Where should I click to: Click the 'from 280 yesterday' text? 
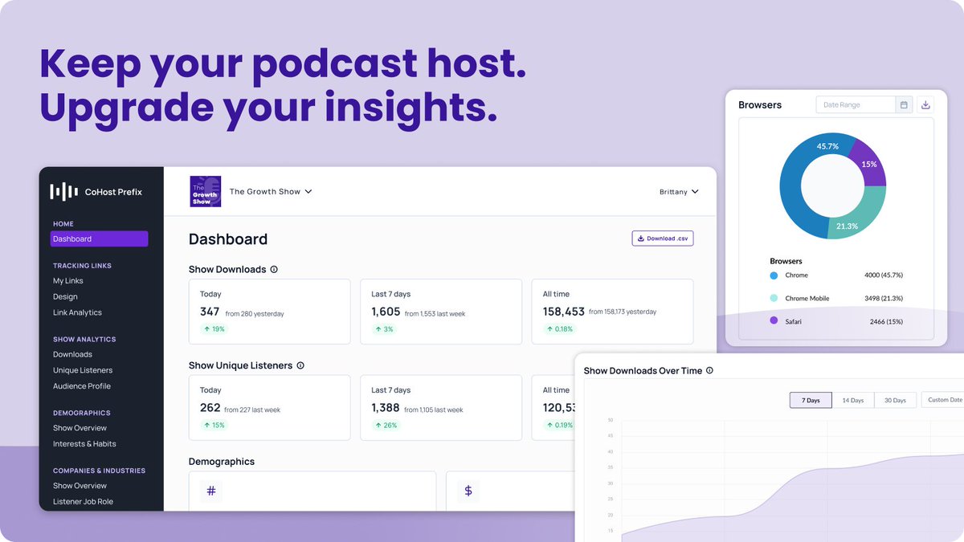tap(255, 313)
